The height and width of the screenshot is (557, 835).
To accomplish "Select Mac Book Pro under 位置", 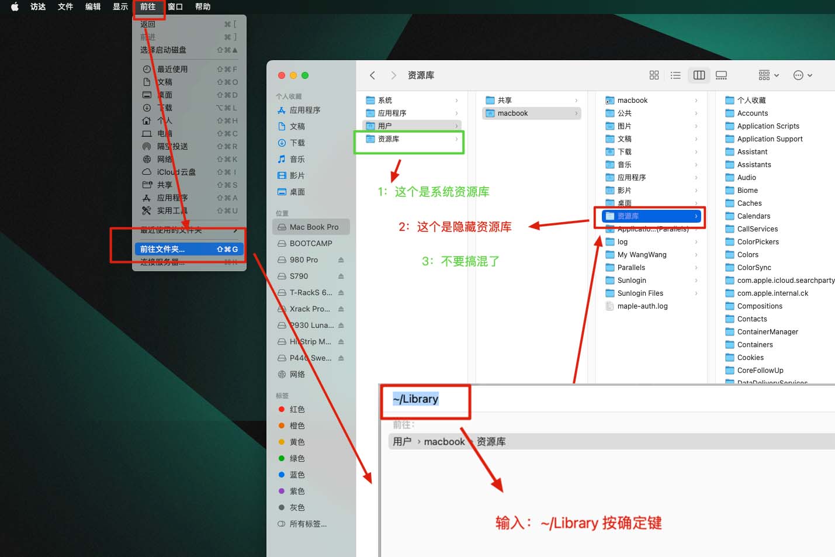I will pos(313,227).
